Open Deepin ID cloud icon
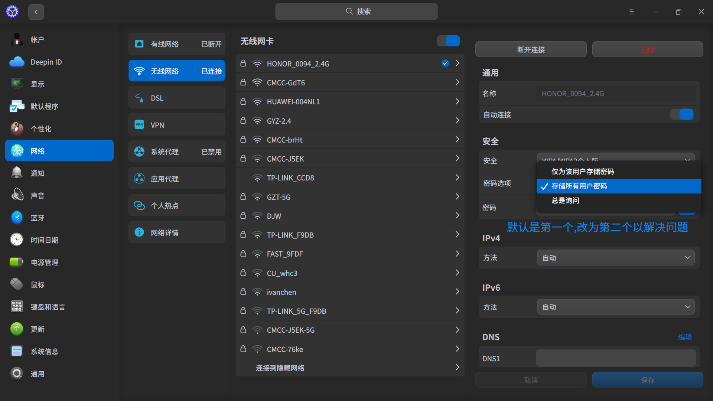 (x=17, y=62)
